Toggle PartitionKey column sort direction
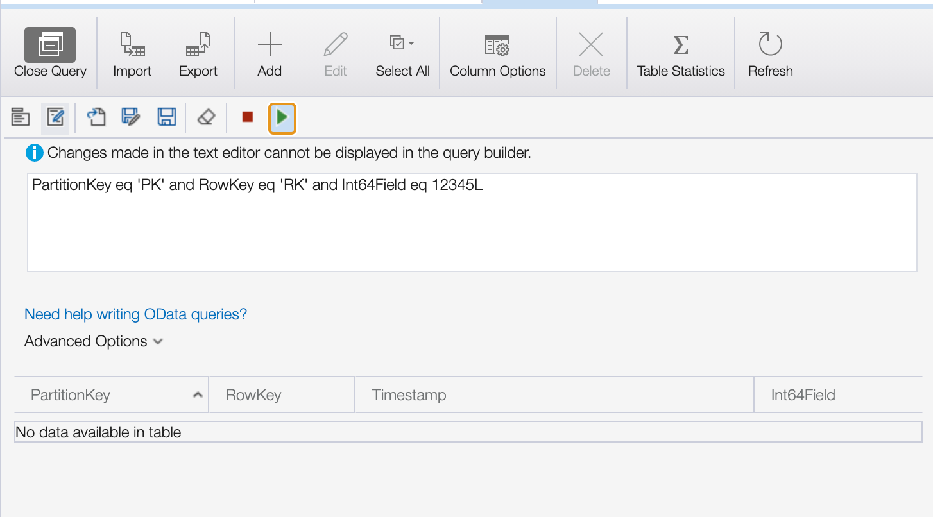 click(198, 394)
